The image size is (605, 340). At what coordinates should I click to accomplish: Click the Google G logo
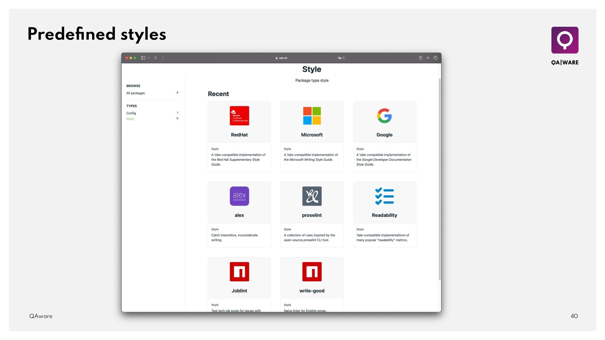click(384, 116)
